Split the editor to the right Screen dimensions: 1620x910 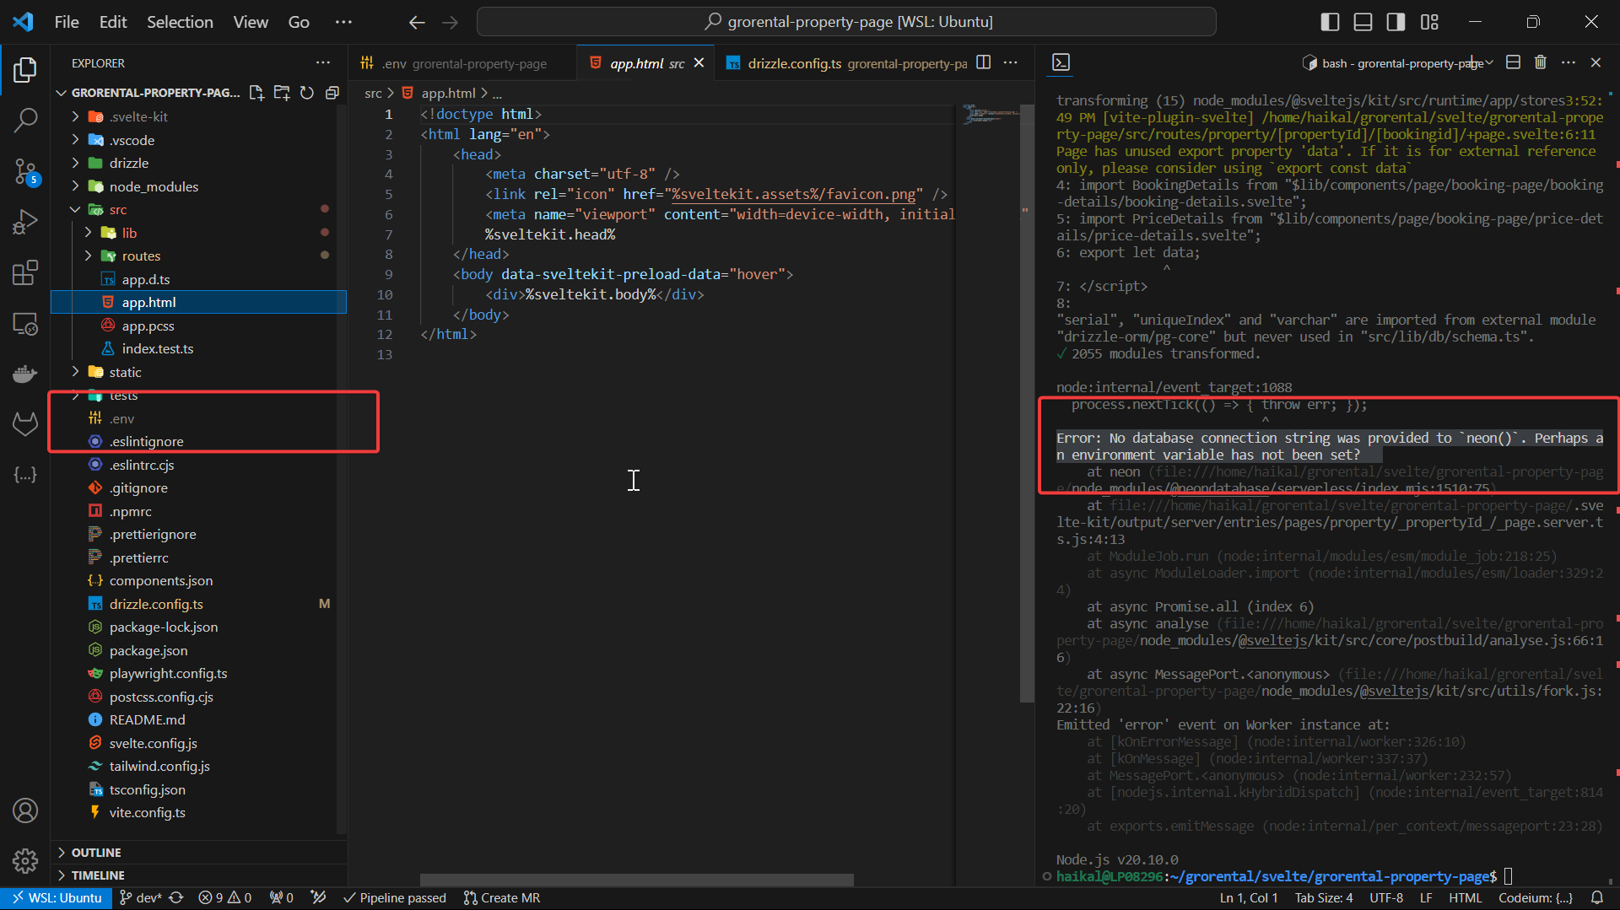983,62
